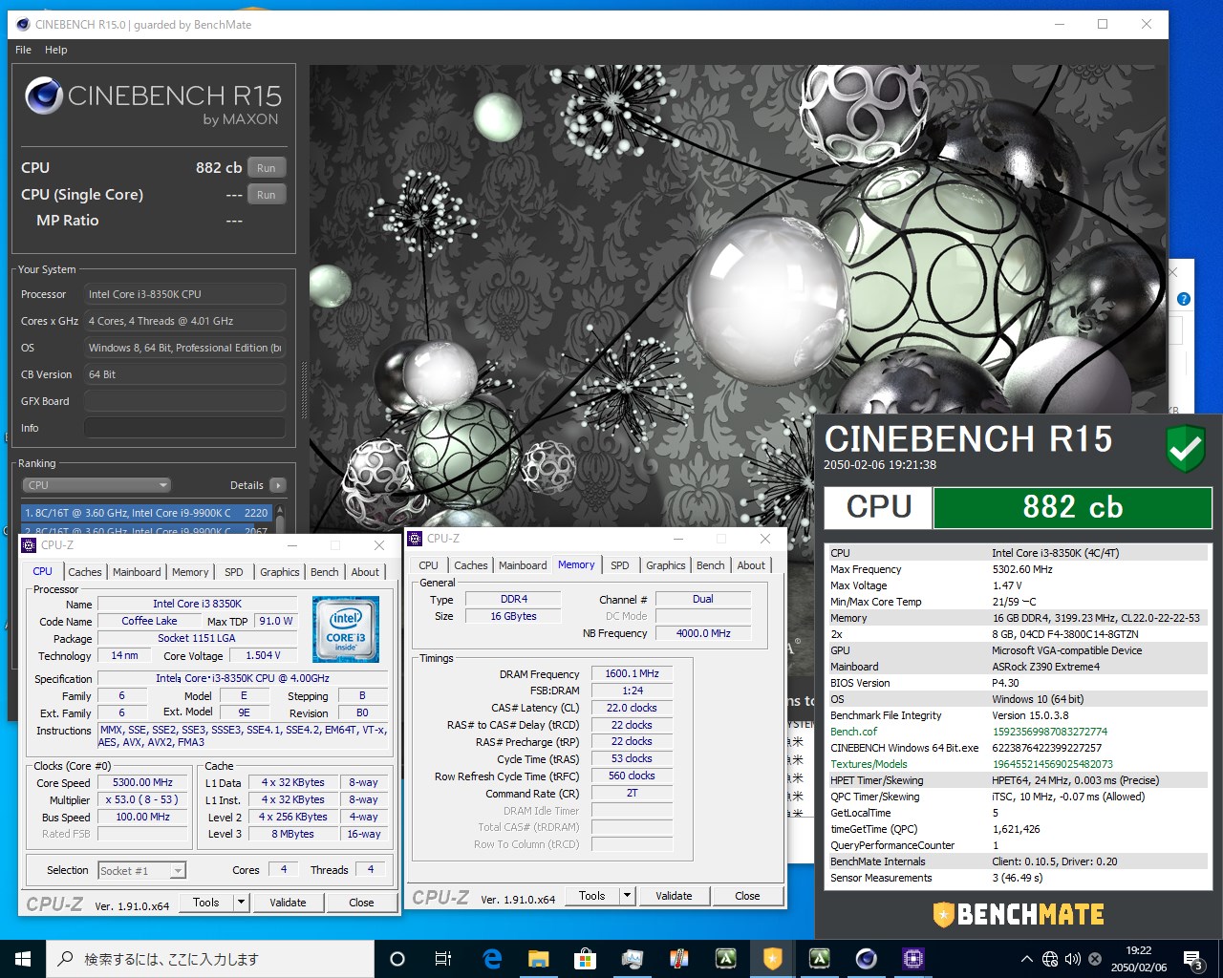Click the Windows taskbar search box
This screenshot has height=978, width=1223.
[210, 959]
